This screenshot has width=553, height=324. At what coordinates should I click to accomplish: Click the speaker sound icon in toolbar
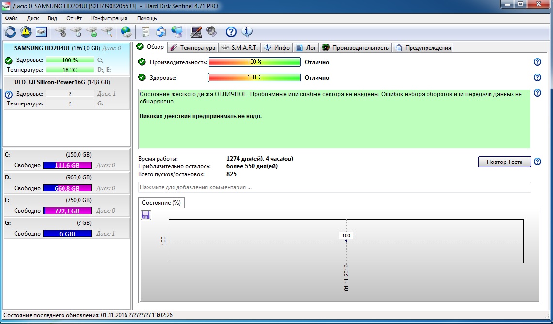tap(212, 32)
